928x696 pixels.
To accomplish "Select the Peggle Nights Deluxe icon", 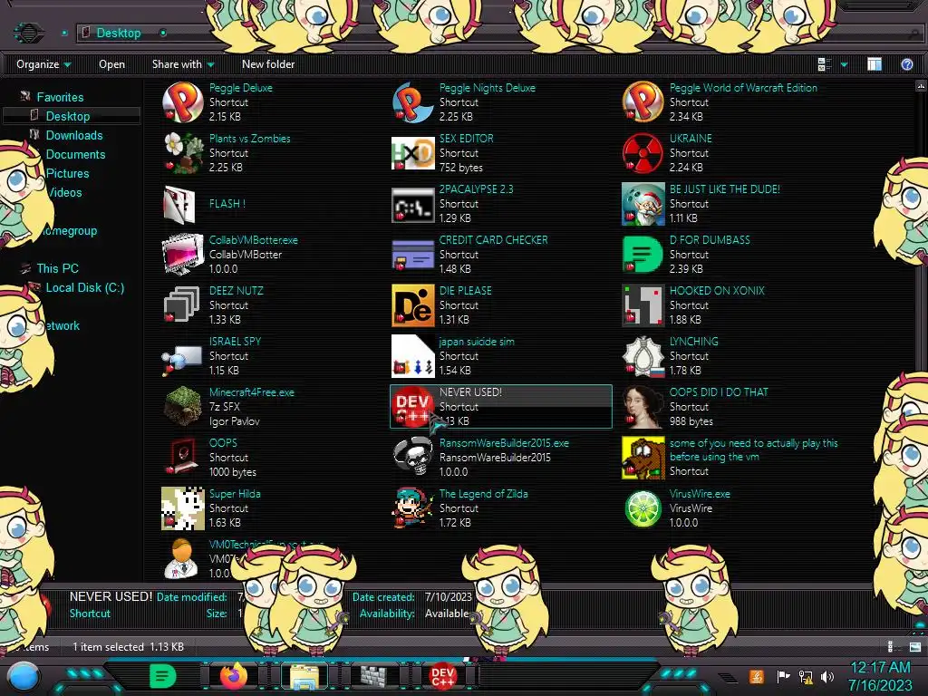I will point(412,102).
